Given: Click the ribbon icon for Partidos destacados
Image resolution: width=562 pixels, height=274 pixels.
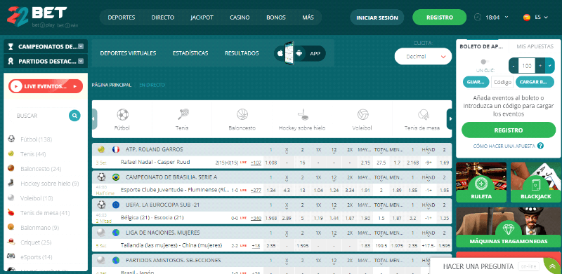Looking at the screenshot, I should (x=11, y=61).
